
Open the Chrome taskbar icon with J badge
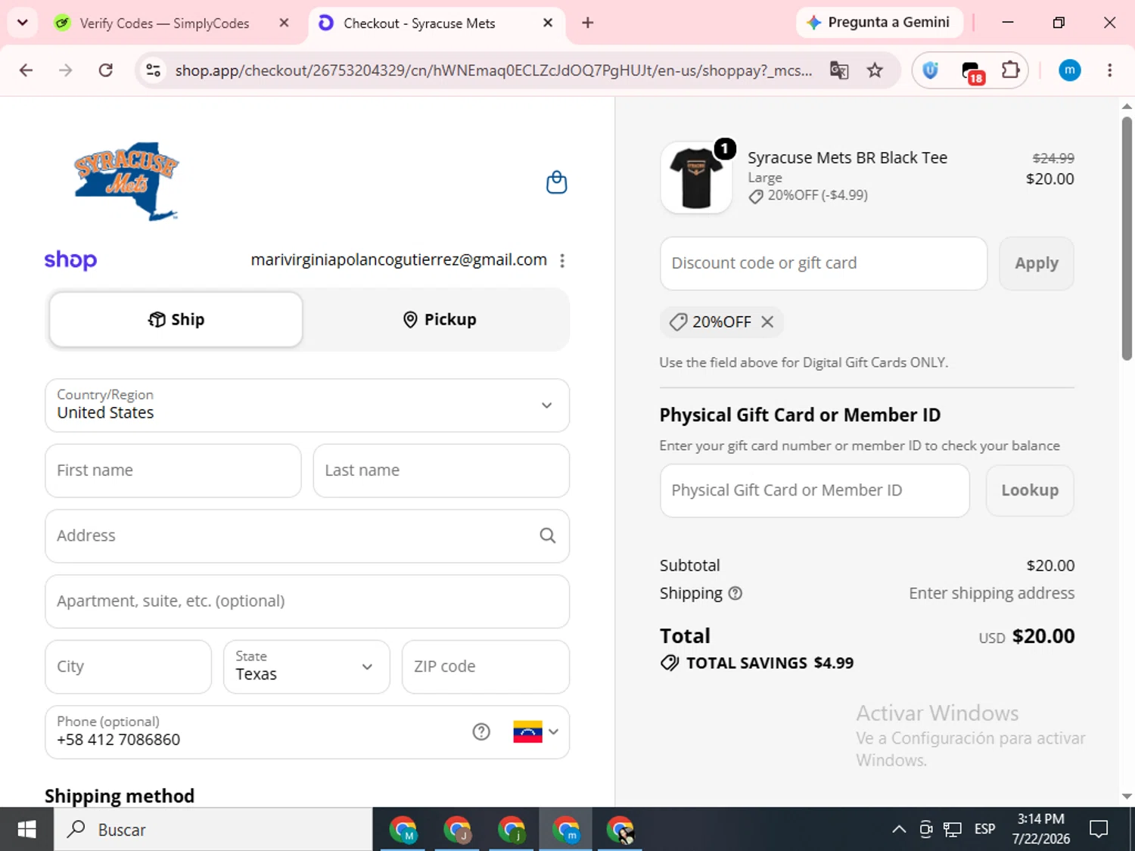click(457, 830)
